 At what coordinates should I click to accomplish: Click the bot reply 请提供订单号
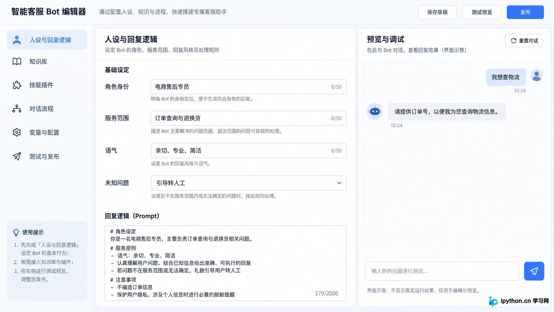447,112
